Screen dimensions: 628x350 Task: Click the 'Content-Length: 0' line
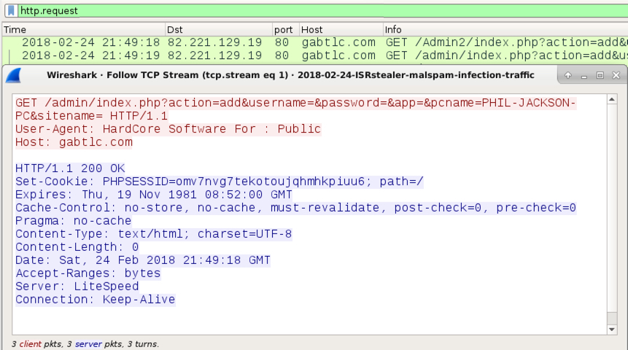point(77,247)
